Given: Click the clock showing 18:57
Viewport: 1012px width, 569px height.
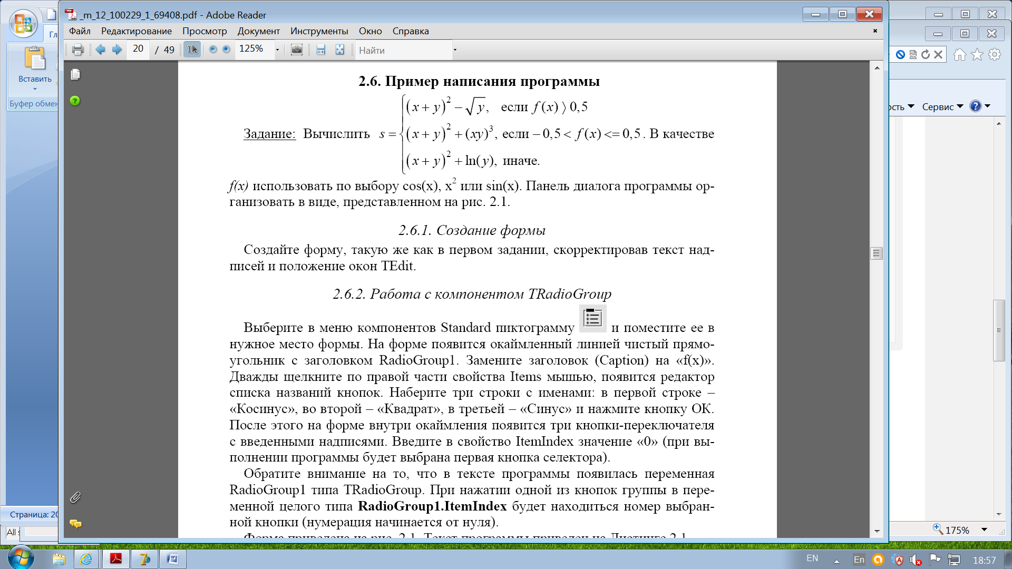Looking at the screenshot, I should 984,560.
